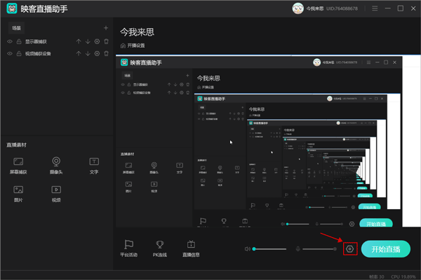Open 平台活动 platform activities
This screenshot has height=280, width=421.
129,248
